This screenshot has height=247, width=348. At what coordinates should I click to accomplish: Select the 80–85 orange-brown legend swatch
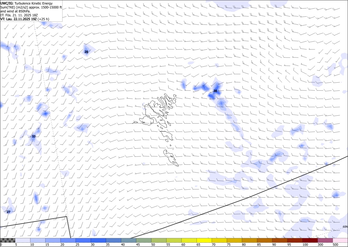click(249, 240)
